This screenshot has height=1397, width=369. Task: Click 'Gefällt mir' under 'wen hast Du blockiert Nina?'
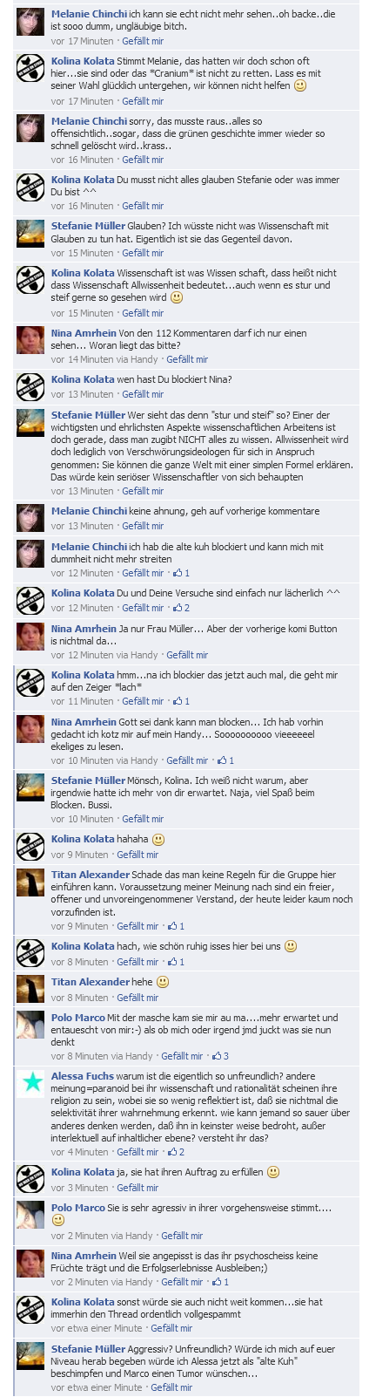pos(143,394)
